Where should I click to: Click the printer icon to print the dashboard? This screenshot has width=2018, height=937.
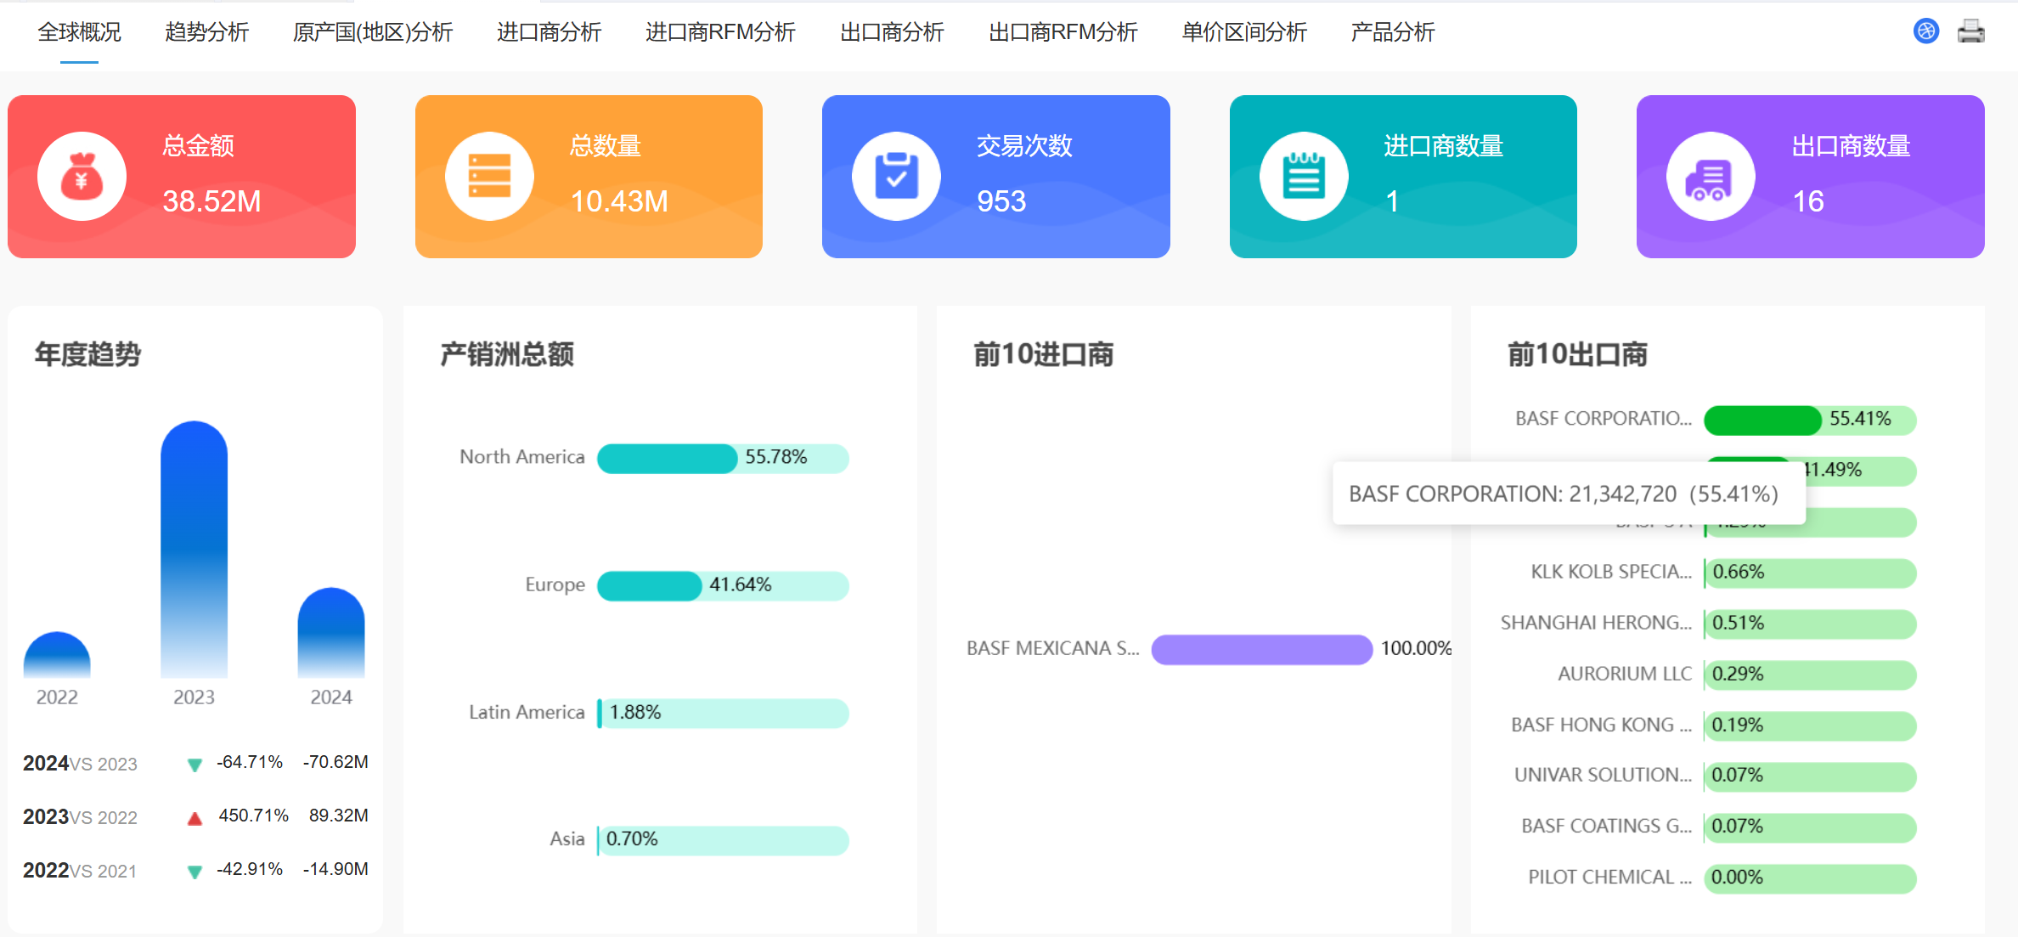pyautogui.click(x=1972, y=31)
